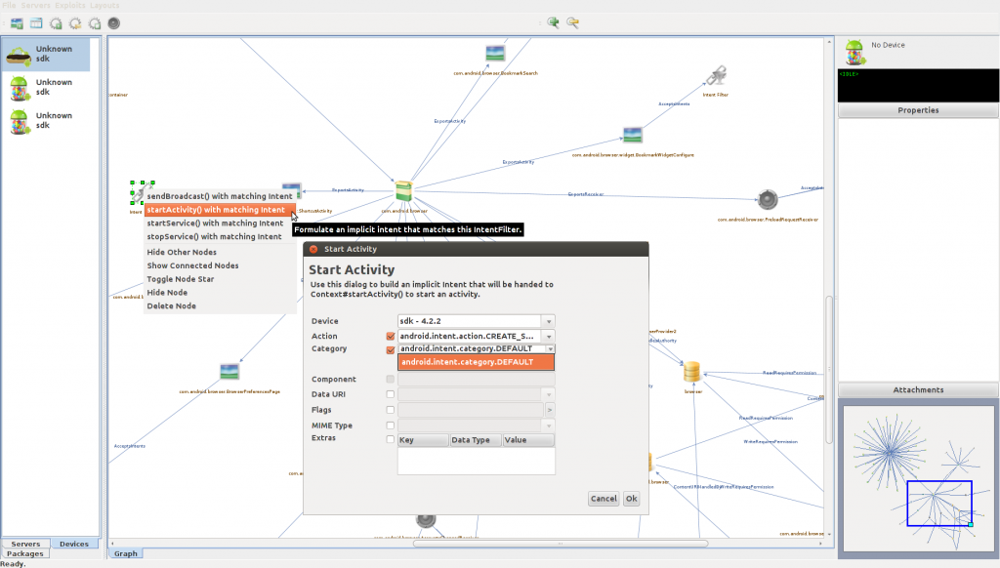Screen dimensions: 1000x568
Task: Click the Properties panel header
Action: (x=918, y=110)
